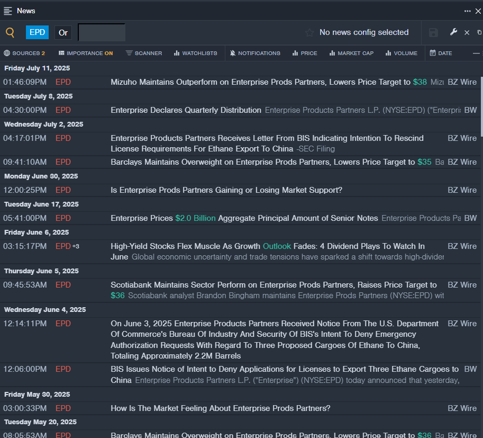Click EPD ticker in 12:14:11PM row
Viewport: 483px width, 438px height.
63,324
